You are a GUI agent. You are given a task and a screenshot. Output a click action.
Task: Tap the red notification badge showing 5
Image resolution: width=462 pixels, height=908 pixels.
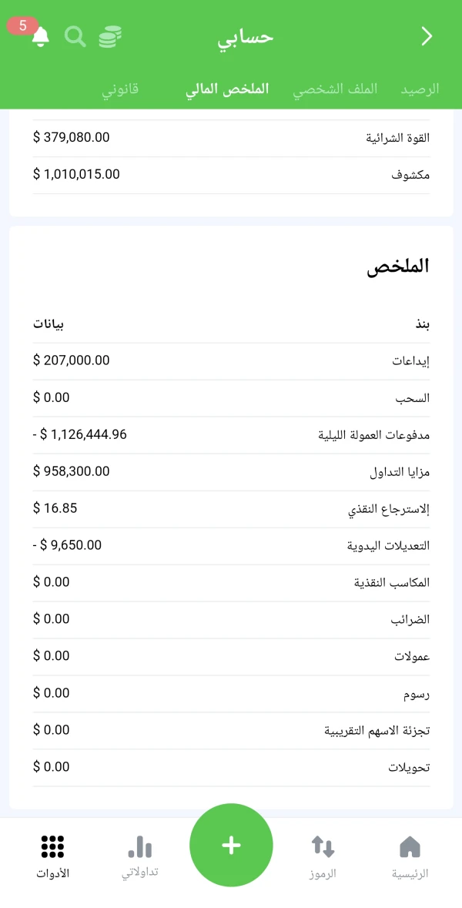23,25
